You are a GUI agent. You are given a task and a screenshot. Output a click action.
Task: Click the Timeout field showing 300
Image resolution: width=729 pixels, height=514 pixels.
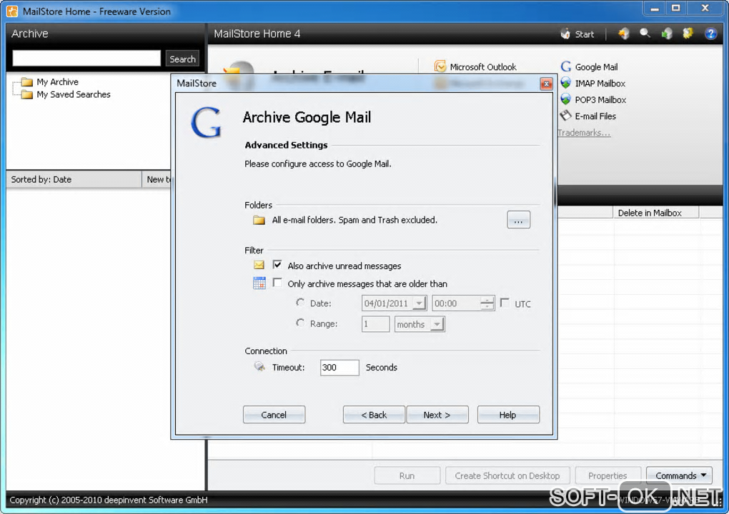(x=339, y=367)
